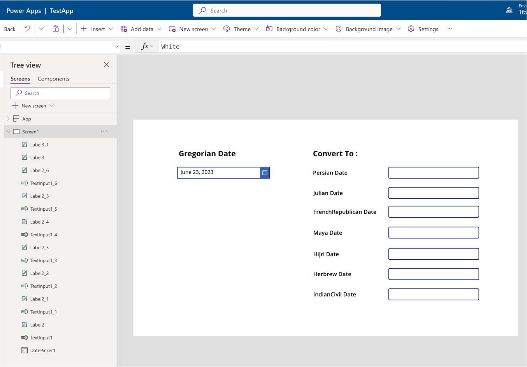The width and height of the screenshot is (527, 367).
Task: Open the Theme picker icon
Action: [226, 29]
